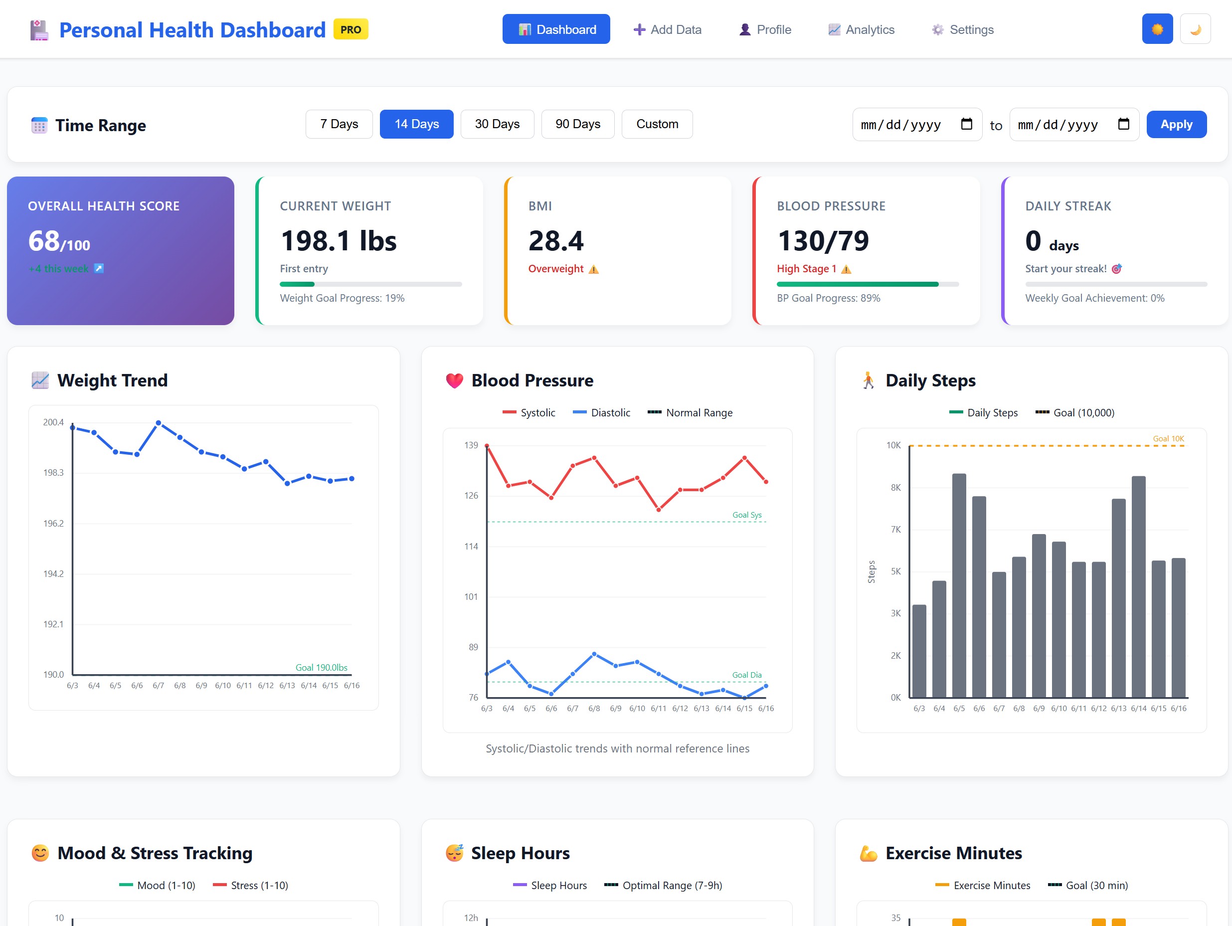Select the sun icon for light theme
The height and width of the screenshot is (926, 1232).
coord(1157,28)
